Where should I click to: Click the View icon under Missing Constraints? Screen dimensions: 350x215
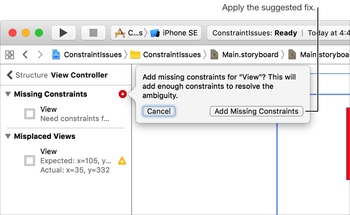pyautogui.click(x=30, y=114)
